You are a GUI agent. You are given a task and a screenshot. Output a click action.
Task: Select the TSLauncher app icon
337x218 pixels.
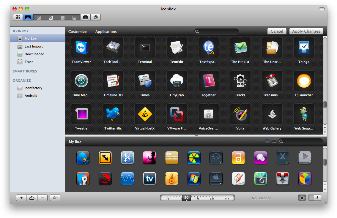tap(304, 81)
